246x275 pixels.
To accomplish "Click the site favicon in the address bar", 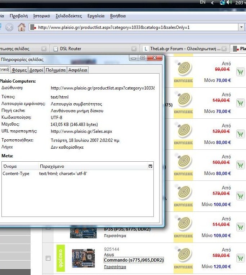I will coord(33,27).
